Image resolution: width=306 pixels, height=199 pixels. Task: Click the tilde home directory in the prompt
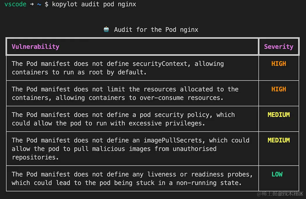tap(39, 4)
